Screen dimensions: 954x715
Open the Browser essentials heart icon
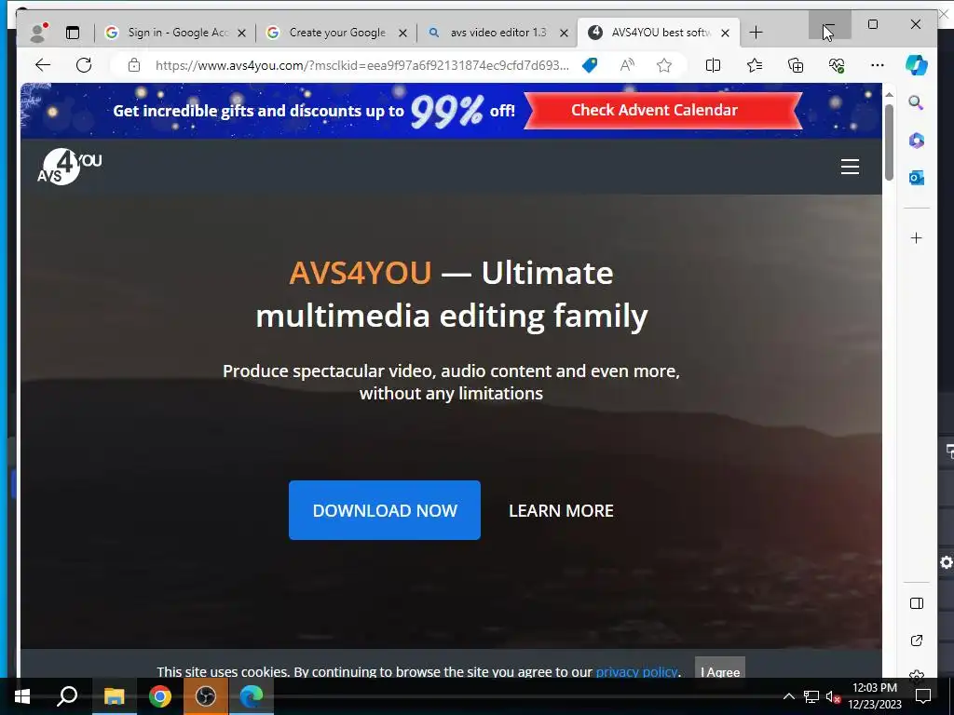837,65
